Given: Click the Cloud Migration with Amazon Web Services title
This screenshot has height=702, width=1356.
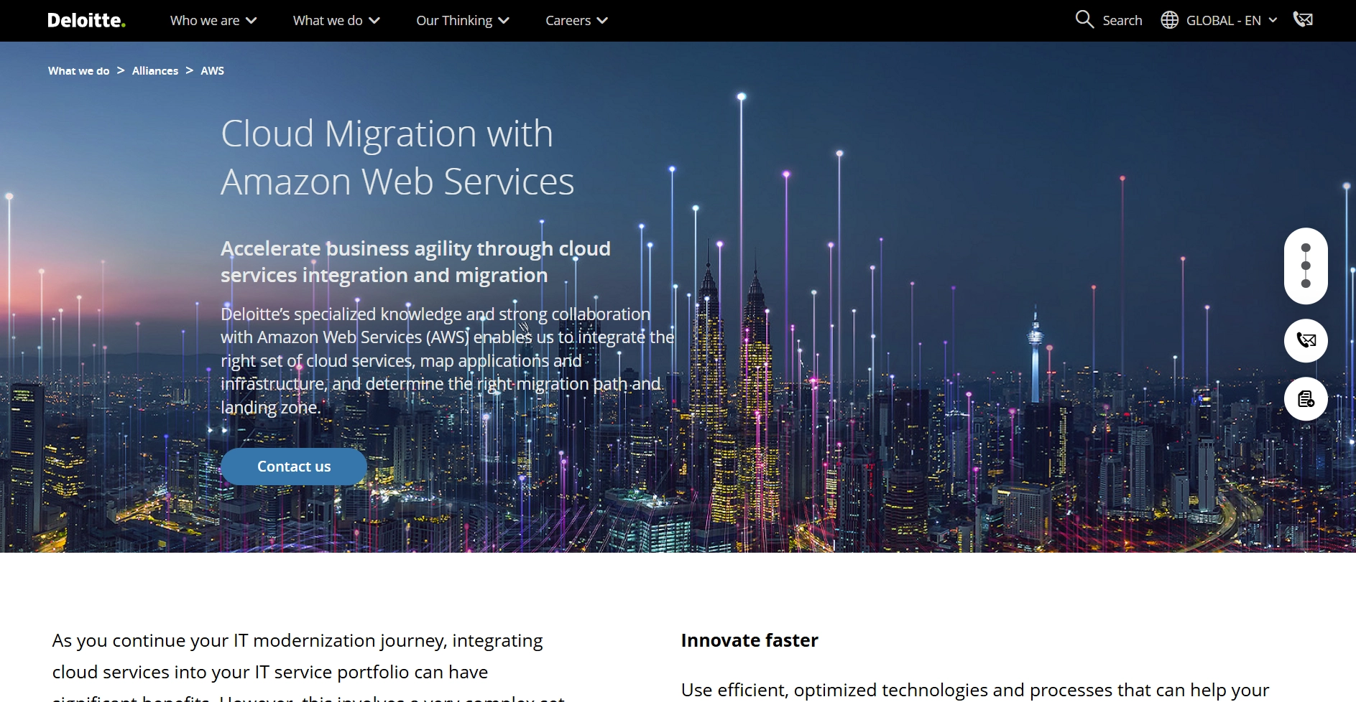Looking at the screenshot, I should pyautogui.click(x=397, y=157).
